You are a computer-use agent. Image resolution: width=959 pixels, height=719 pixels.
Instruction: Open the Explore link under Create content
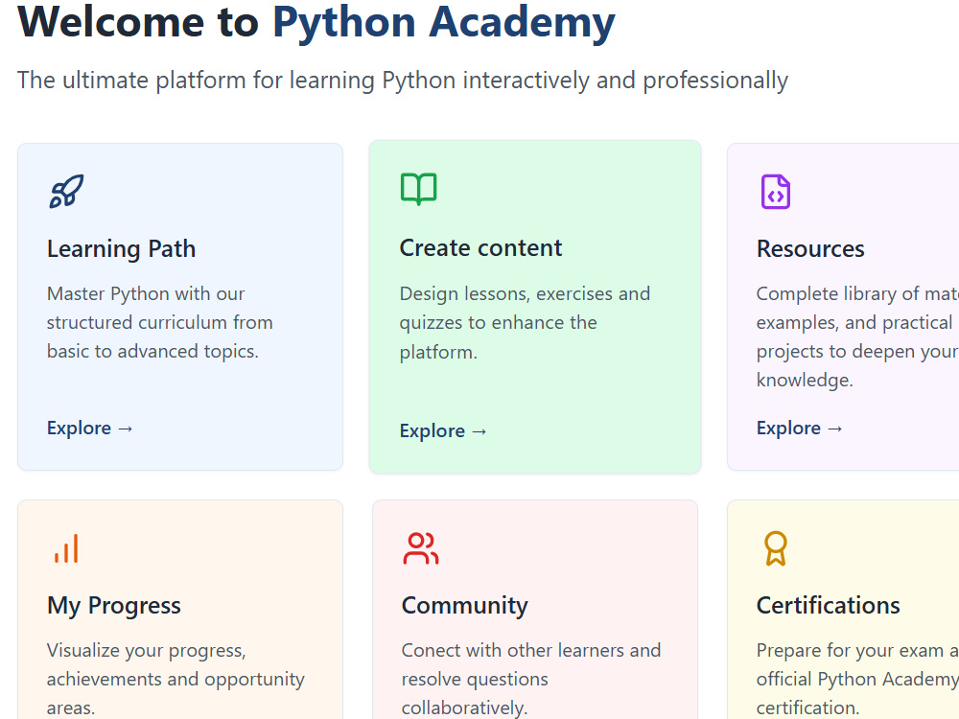click(443, 431)
